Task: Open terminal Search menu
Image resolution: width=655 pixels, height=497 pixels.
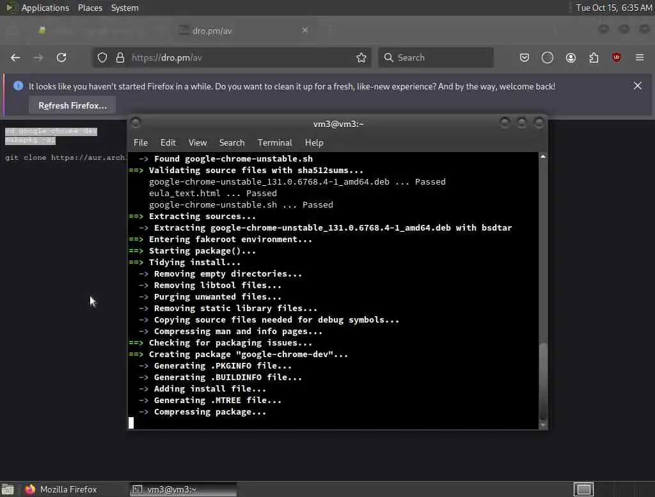Action: 232,142
